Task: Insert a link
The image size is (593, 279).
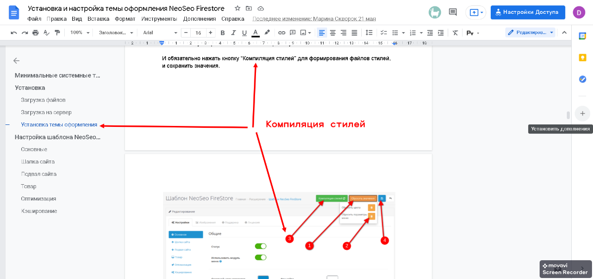Action: point(282,33)
